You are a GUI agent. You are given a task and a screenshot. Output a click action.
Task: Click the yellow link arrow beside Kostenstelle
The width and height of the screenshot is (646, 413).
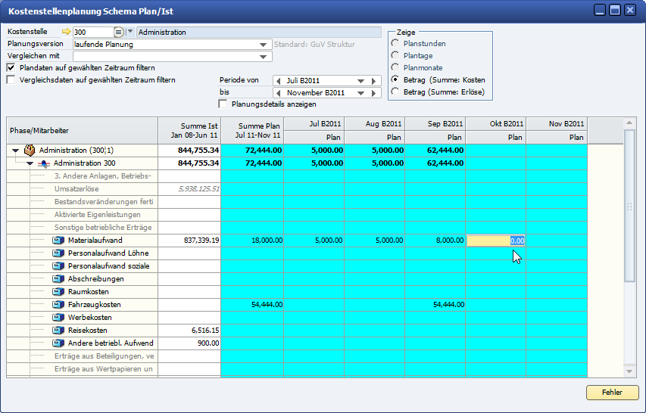[65, 33]
